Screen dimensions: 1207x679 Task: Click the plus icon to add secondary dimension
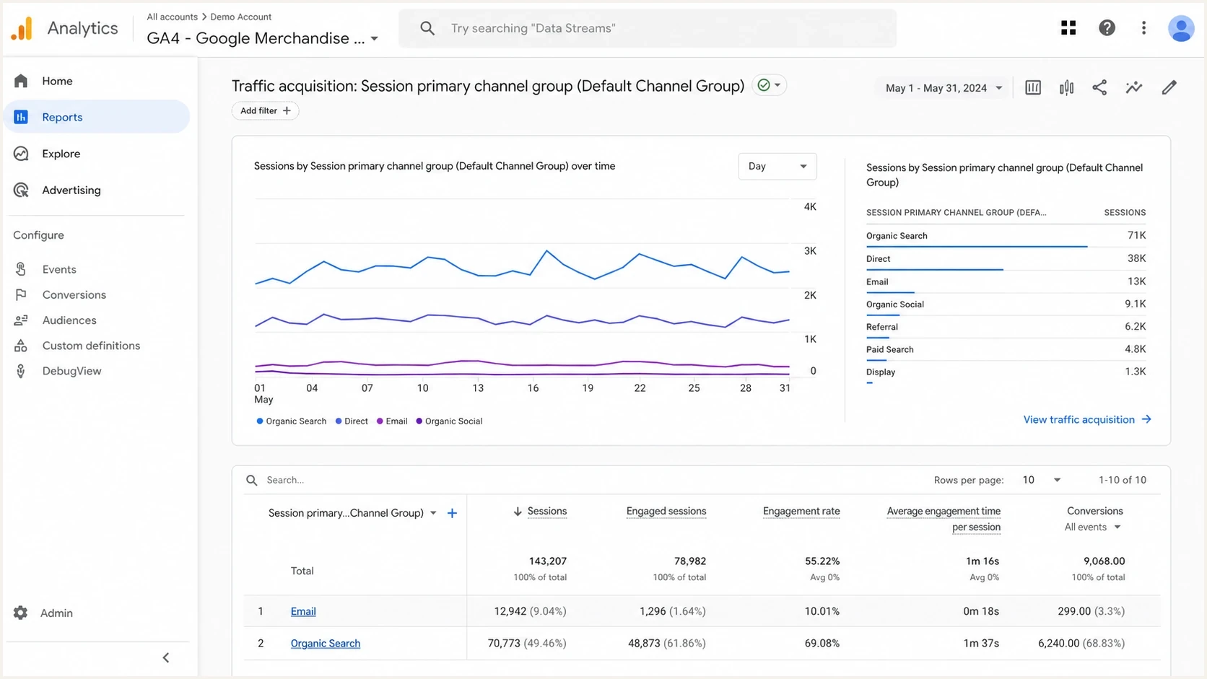[452, 513]
